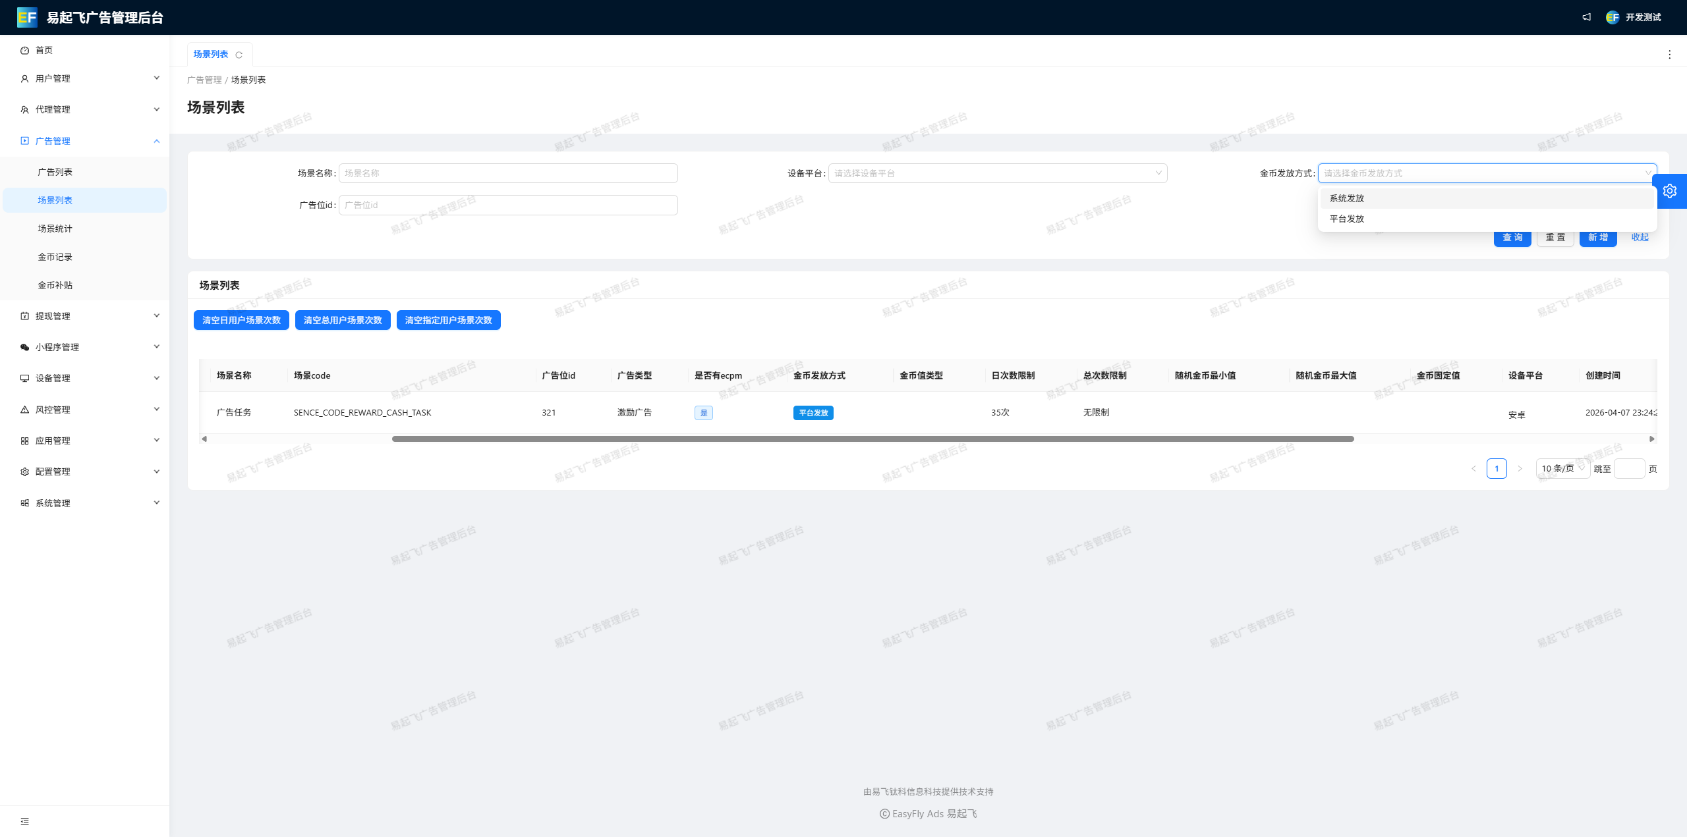Select 场景列表 in the sidebar
The image size is (1687, 837).
point(84,200)
